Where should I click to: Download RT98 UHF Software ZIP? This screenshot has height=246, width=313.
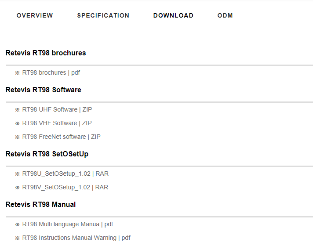click(x=57, y=109)
